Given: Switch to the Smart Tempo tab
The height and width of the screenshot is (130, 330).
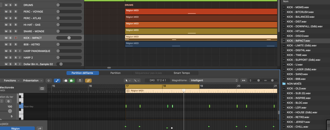Looking at the screenshot, I should 181,73.
